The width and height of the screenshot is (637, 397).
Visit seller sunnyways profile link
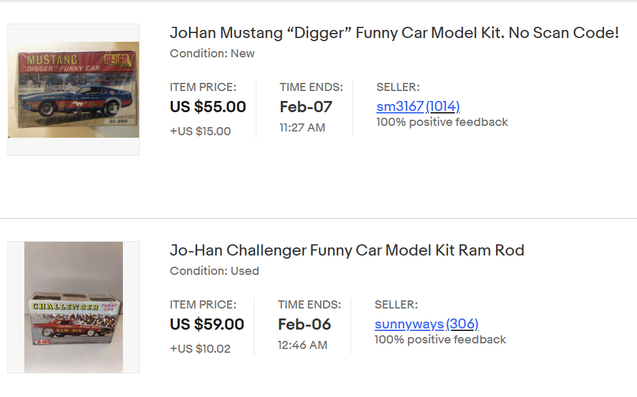click(x=409, y=324)
